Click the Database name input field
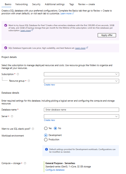This screenshot has width=126, height=174. [81, 110]
